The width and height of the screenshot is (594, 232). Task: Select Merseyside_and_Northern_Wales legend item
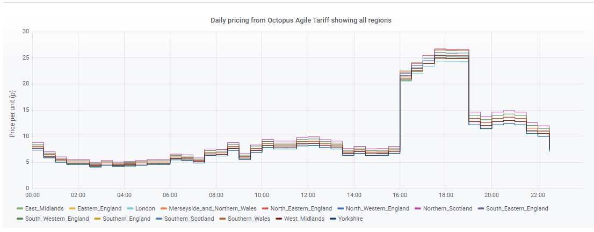(212, 208)
